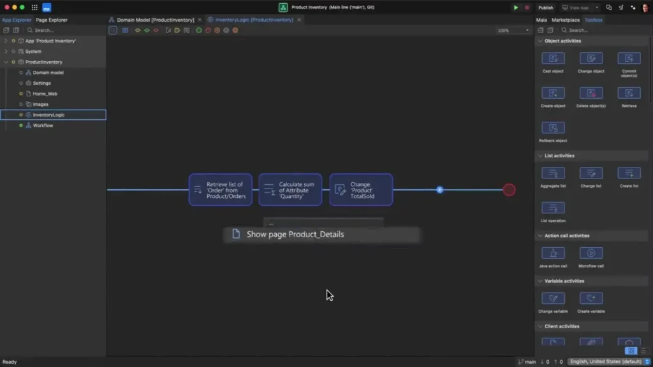Select the Retrieve activity from Object activities
Viewport: 653px width, 367px height.
click(629, 94)
